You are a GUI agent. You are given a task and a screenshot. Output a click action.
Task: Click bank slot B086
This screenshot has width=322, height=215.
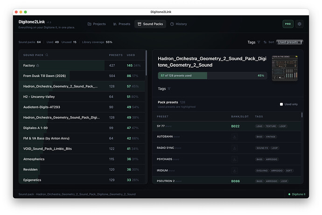[235, 181]
